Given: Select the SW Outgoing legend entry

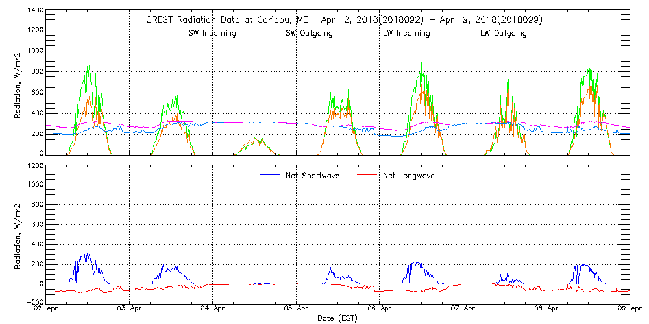Looking at the screenshot, I should [309, 33].
